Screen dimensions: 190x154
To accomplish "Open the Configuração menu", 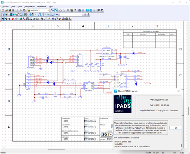I will pos(29,6).
